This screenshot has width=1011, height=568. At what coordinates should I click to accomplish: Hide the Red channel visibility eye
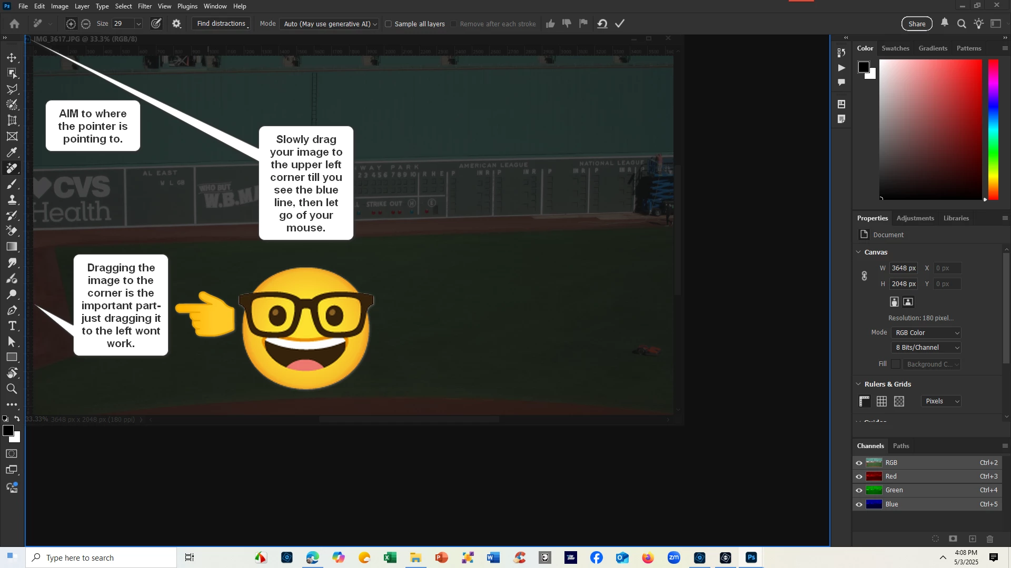859,476
